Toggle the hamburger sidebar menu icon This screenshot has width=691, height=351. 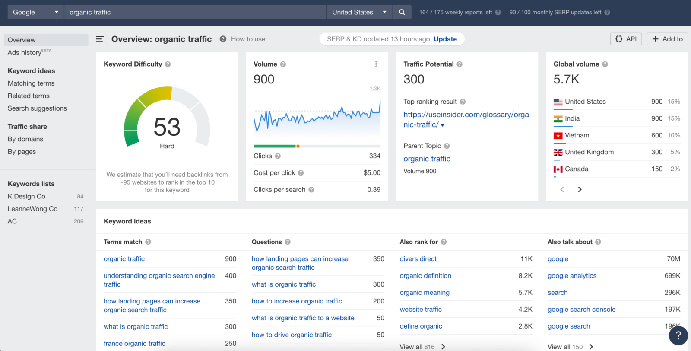click(x=99, y=39)
